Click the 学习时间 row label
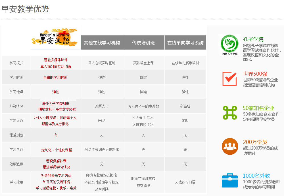The image size is (284, 196). coord(16,77)
